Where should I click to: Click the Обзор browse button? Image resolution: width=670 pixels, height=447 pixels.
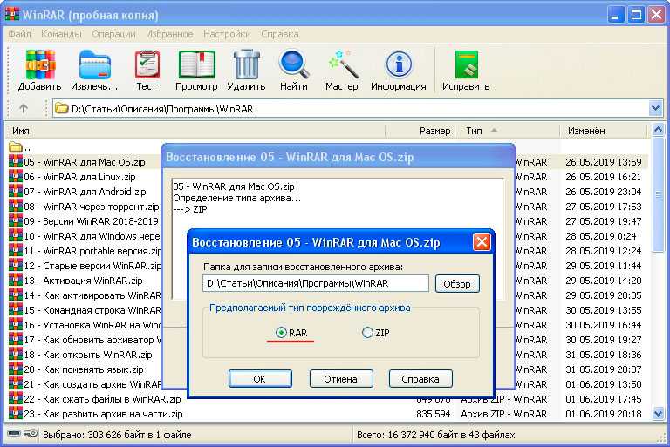(x=457, y=284)
